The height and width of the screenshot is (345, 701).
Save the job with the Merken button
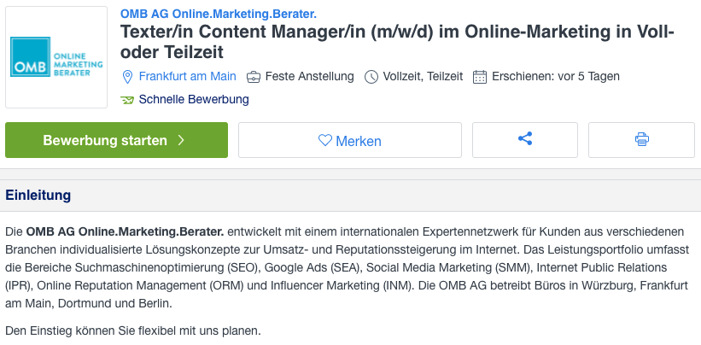(350, 140)
